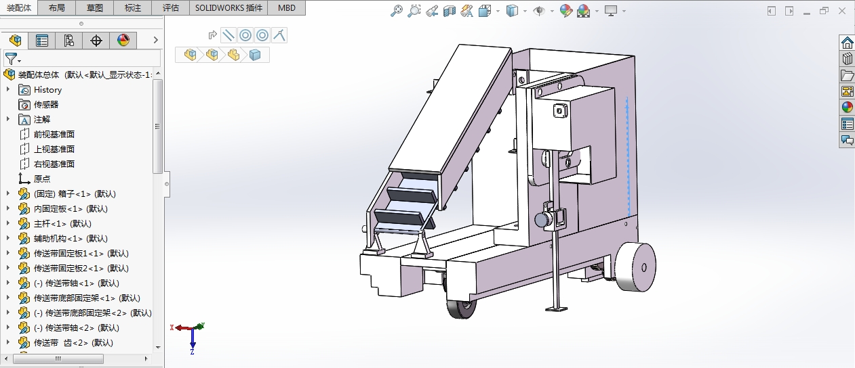Click the View Settings monitor icon

(x=611, y=11)
